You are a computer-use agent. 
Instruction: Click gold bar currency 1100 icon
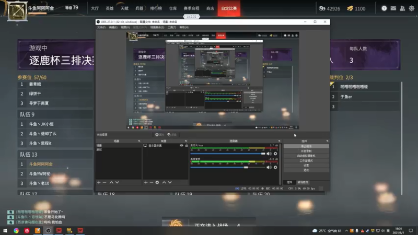click(350, 8)
